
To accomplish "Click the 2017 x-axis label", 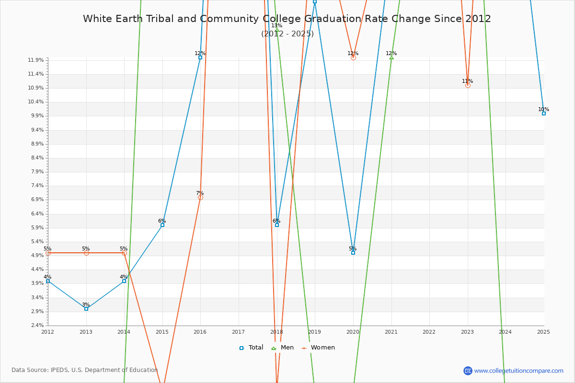I will click(239, 332).
